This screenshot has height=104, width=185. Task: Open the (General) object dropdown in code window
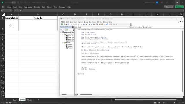[128, 27]
